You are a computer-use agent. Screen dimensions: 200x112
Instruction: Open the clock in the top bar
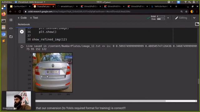click(103, 2)
